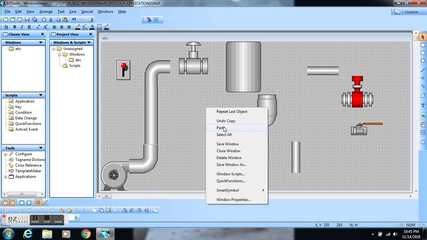Select the Historical Trend tool
Viewport: 427px width, 240px height.
click(x=423, y=133)
